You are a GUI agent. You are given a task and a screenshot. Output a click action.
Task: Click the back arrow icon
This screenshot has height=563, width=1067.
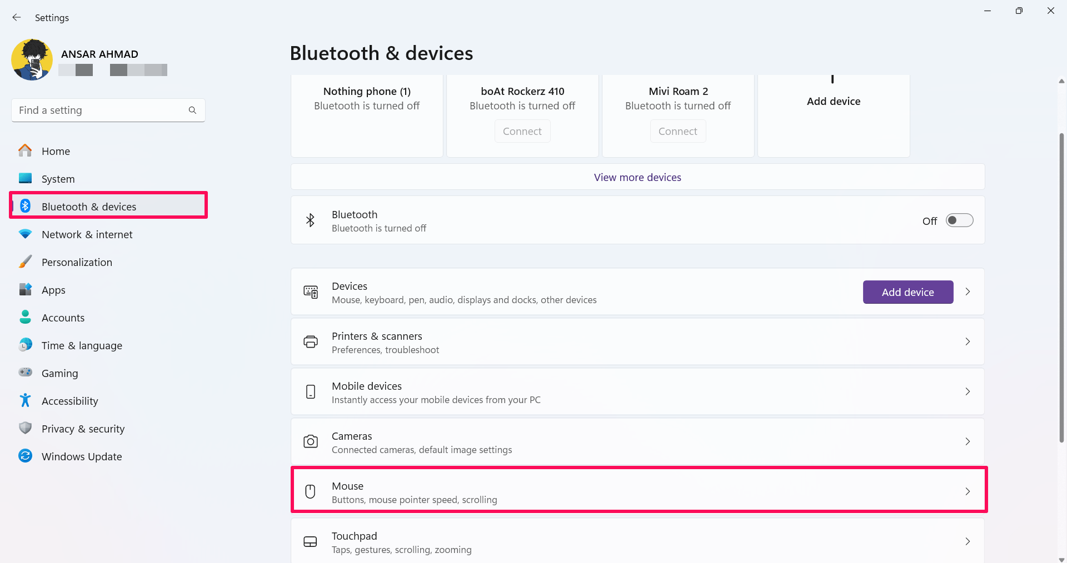coord(17,17)
